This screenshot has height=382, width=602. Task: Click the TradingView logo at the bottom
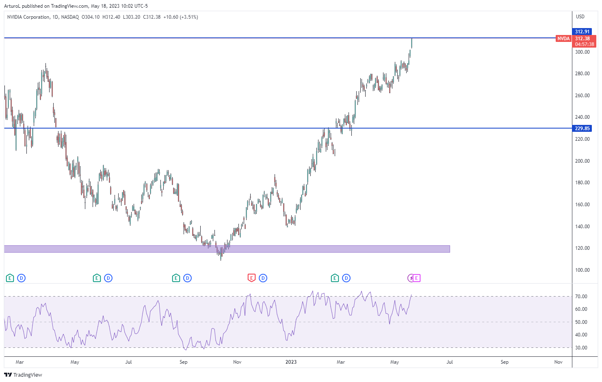click(23, 375)
